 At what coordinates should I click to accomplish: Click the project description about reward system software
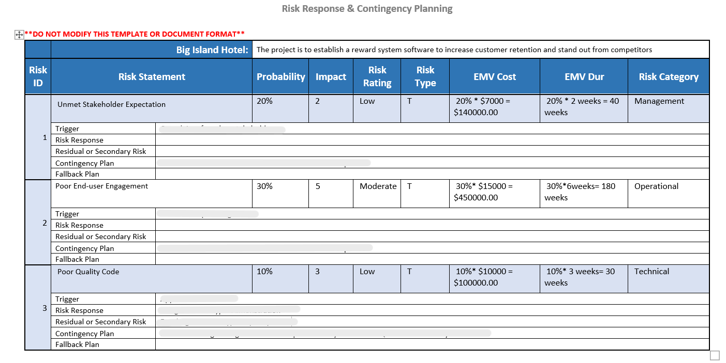click(454, 50)
